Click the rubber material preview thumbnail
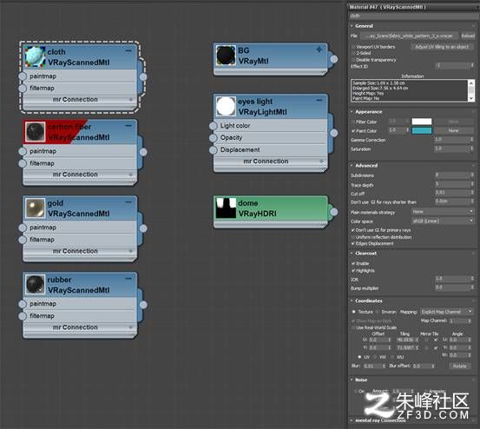This screenshot has height=429, width=480. click(36, 285)
